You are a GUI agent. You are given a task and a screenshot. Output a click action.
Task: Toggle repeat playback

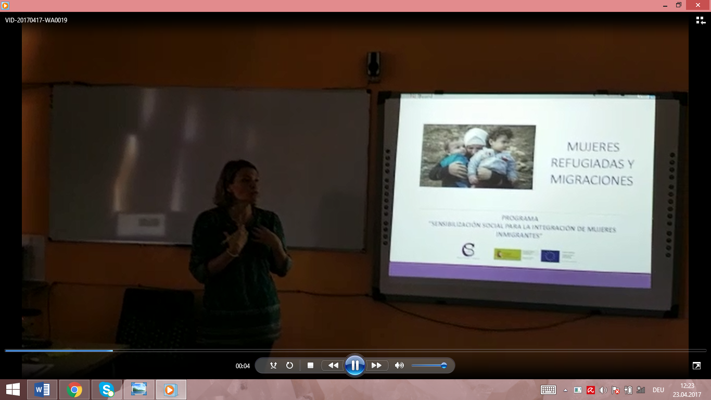click(289, 366)
